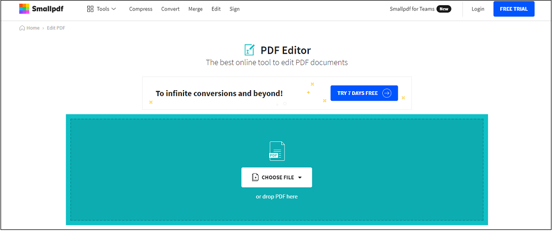Click the infinite conversions banner text

tap(219, 93)
